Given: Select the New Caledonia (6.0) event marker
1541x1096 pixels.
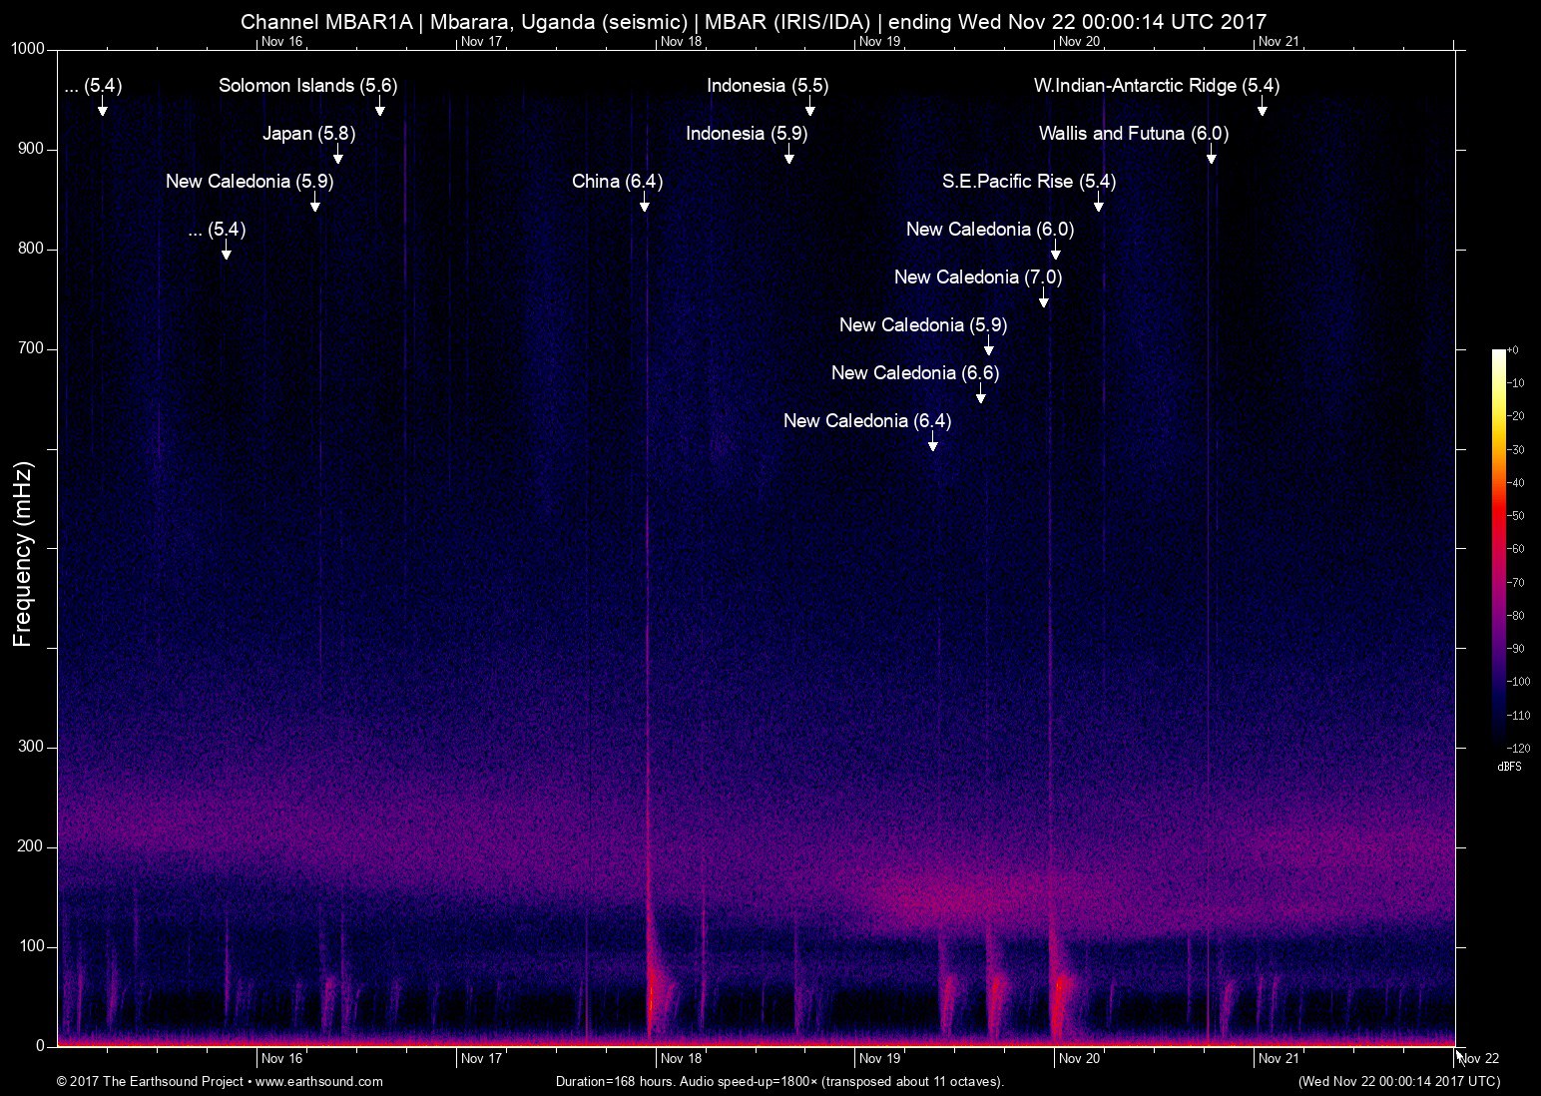Looking at the screenshot, I should point(991,230).
